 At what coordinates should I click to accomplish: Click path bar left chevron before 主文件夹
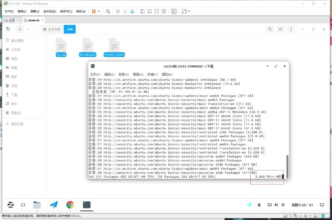coord(38,29)
